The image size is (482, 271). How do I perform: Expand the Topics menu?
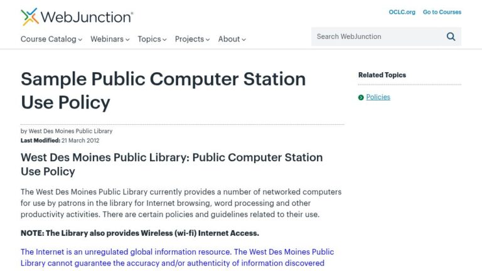[x=152, y=39]
